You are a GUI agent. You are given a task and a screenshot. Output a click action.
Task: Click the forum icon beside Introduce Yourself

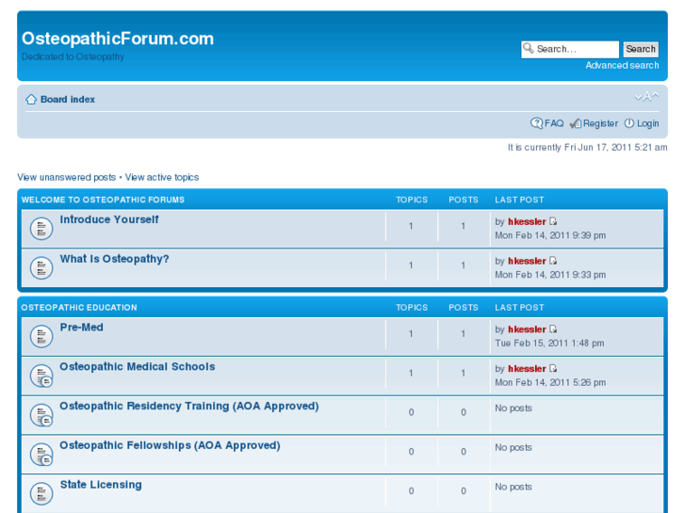tap(41, 229)
